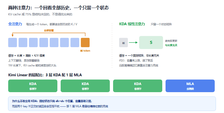Click the note line starting with 而且两个 key 不正交

click(x=60, y=106)
